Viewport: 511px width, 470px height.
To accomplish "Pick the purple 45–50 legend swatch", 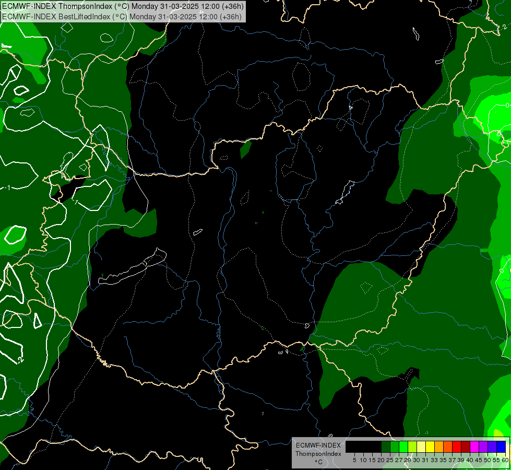I will 483,447.
